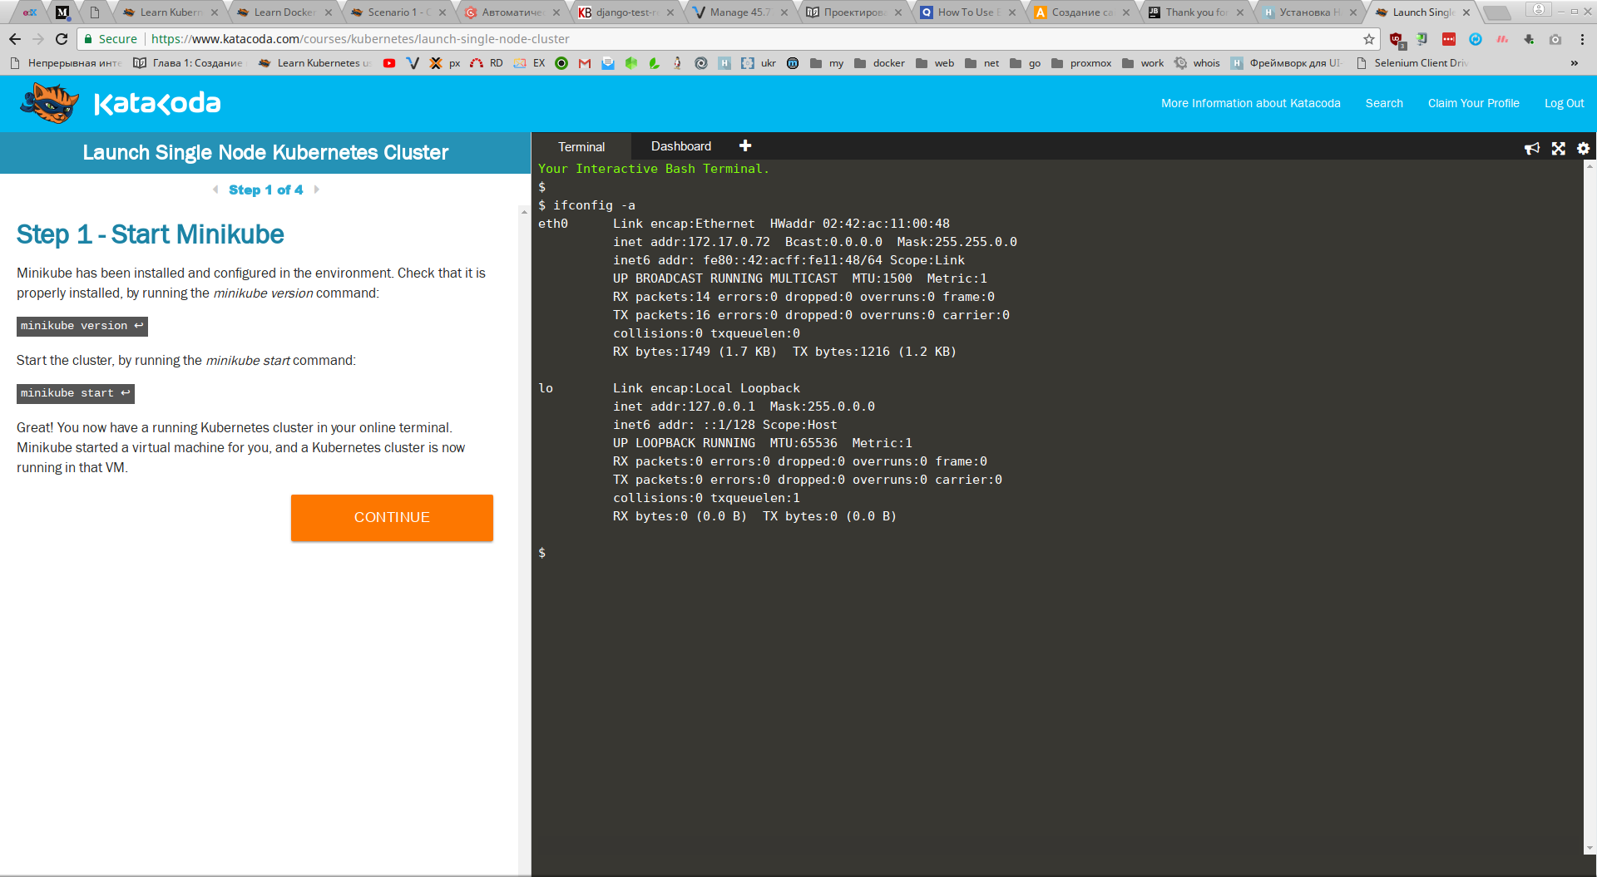Open the 'work' bookmarks folder

tap(1143, 63)
